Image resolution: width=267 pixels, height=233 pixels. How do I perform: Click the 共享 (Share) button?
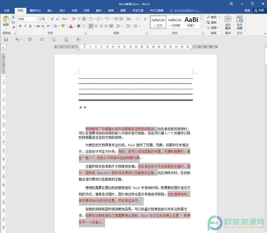point(259,11)
